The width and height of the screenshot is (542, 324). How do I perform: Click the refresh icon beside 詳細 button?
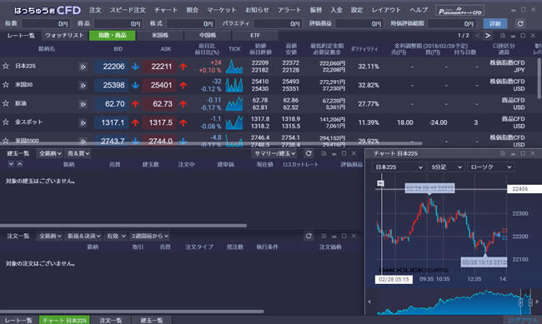point(520,23)
